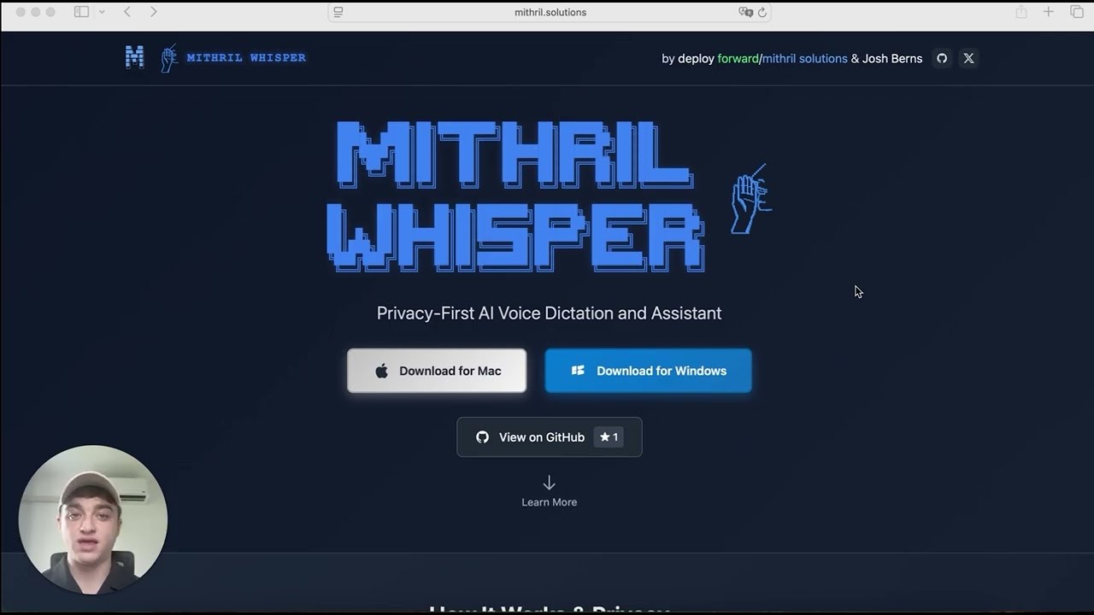Open the X (Twitter) icon in header

point(968,58)
